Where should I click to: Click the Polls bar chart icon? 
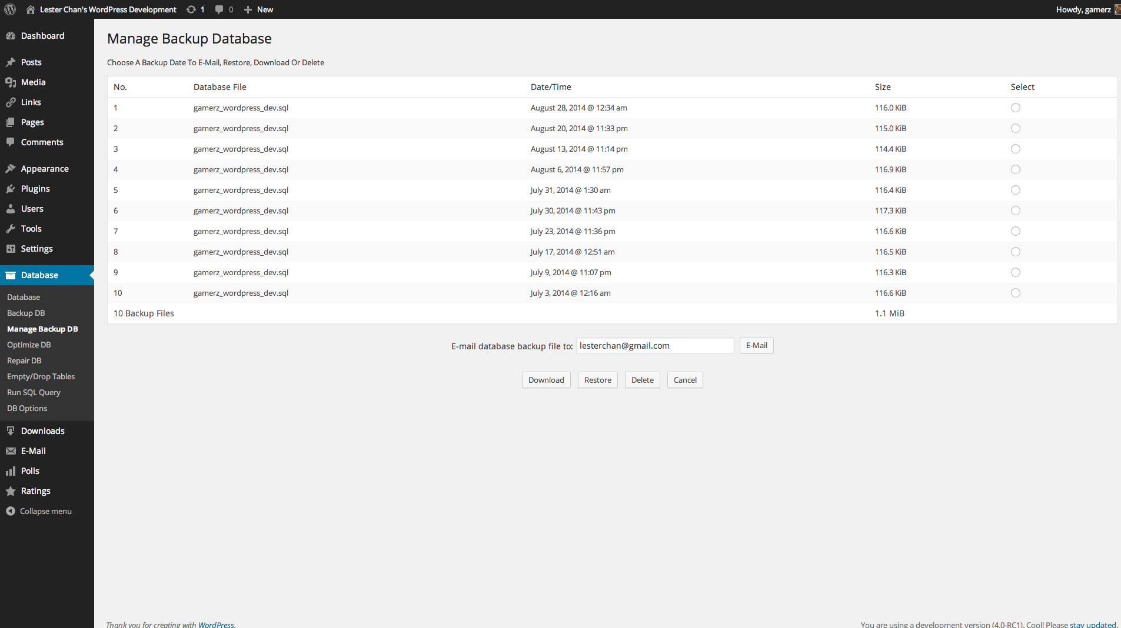pos(11,471)
